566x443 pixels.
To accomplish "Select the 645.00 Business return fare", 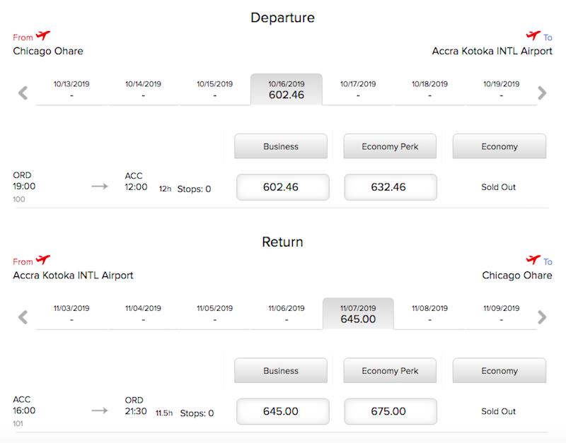I will (282, 411).
